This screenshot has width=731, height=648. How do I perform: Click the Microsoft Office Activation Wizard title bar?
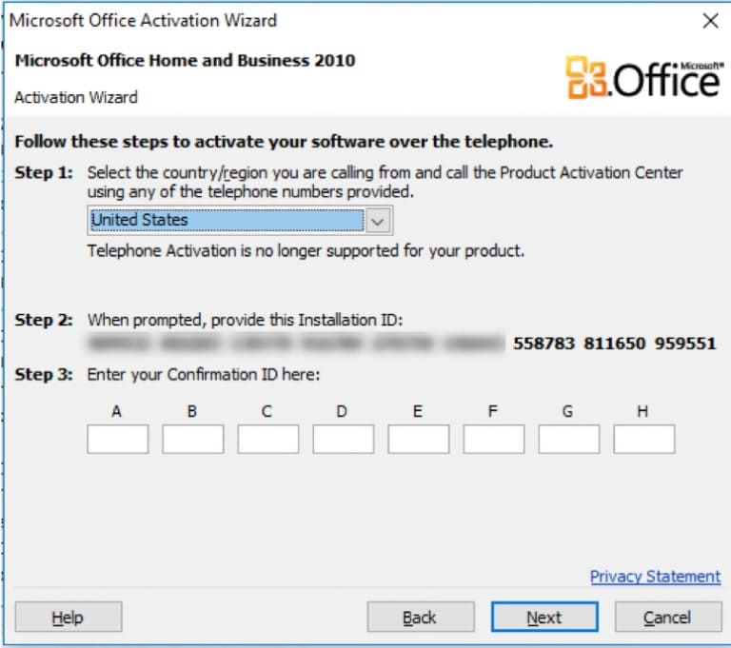point(286,20)
